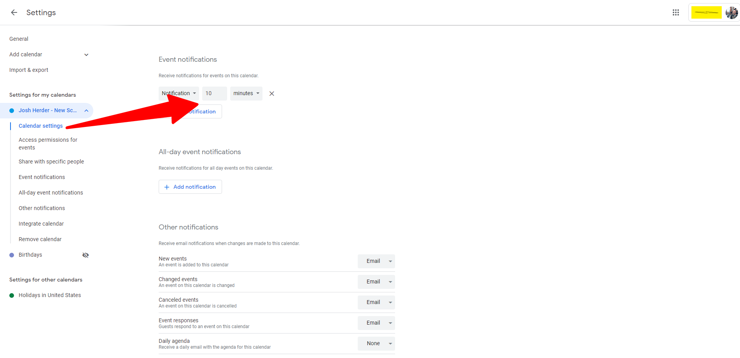This screenshot has height=358, width=740.
Task: Click the New events row label
Action: point(173,259)
